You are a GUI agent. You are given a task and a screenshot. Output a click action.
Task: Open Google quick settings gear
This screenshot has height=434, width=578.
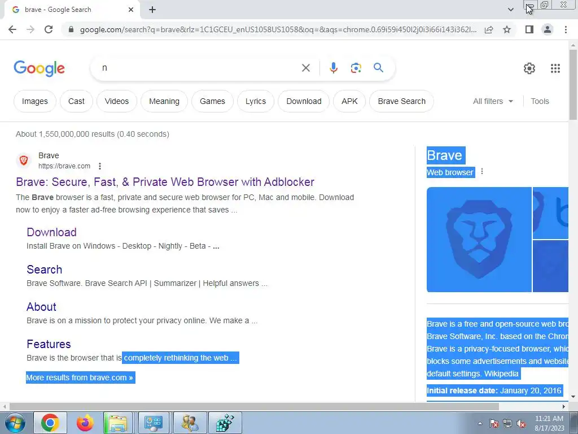pos(529,68)
